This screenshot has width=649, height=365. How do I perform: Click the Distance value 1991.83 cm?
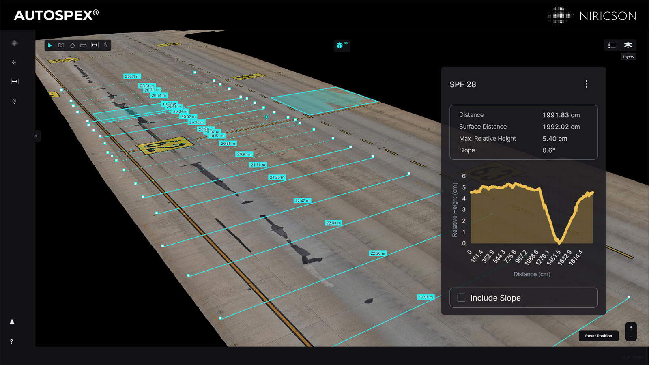pos(561,115)
